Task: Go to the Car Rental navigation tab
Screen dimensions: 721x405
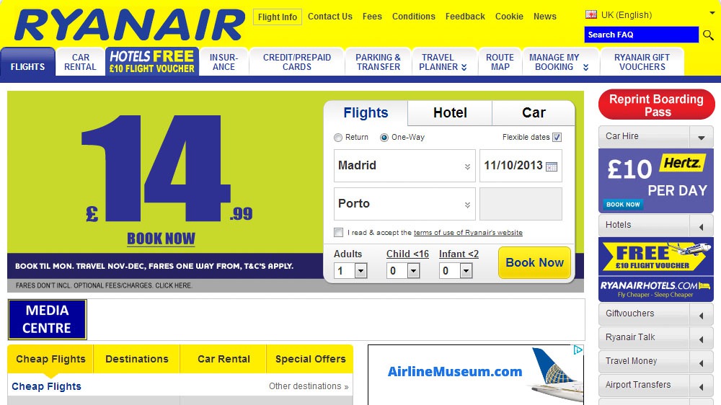Action: pos(80,62)
